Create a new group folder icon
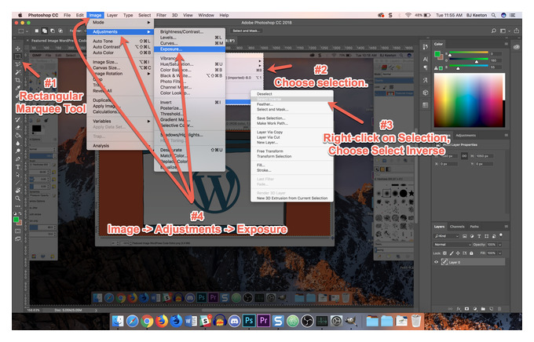 483,308
